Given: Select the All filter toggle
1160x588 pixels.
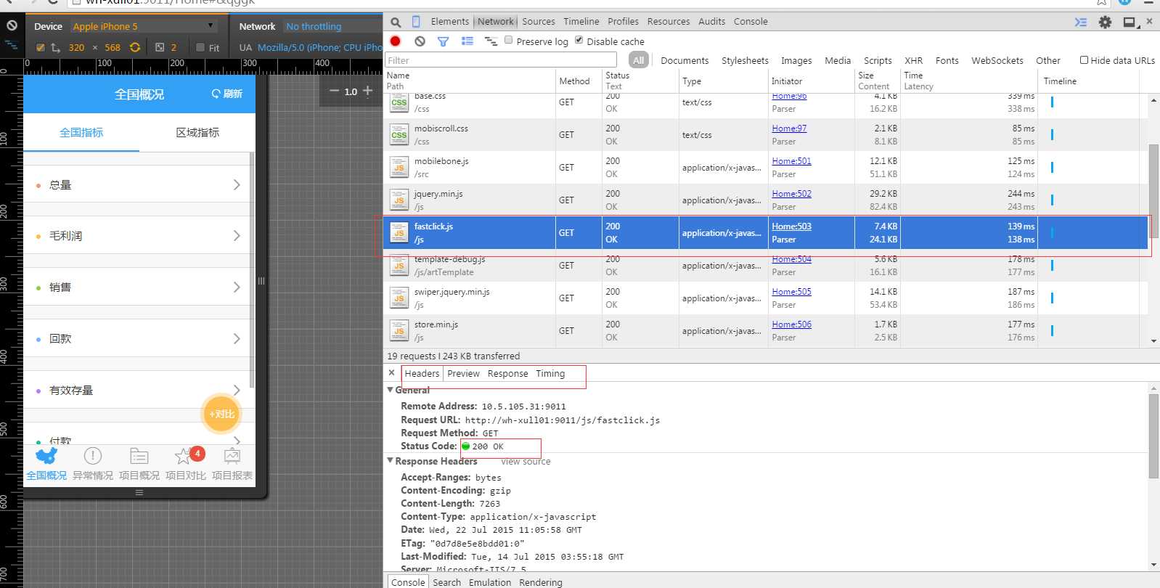Looking at the screenshot, I should click(x=638, y=60).
